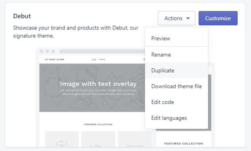
Task: Open the Actions dropdown button
Action: click(176, 18)
